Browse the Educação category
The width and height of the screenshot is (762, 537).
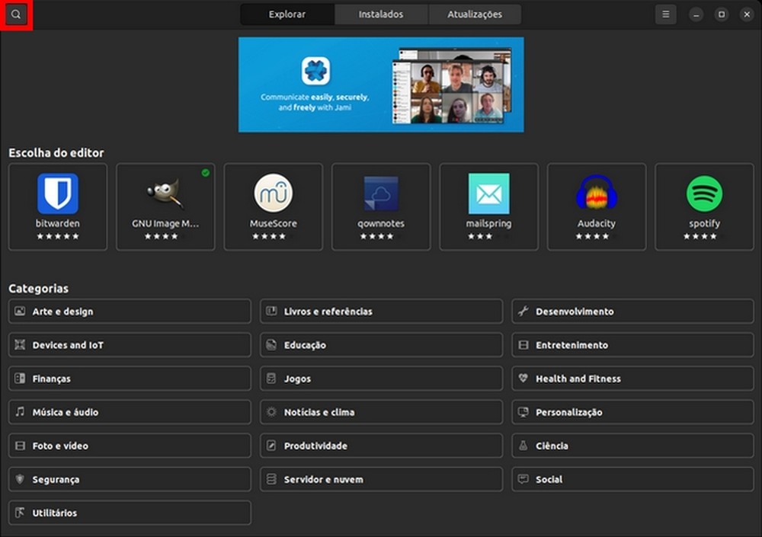point(380,344)
